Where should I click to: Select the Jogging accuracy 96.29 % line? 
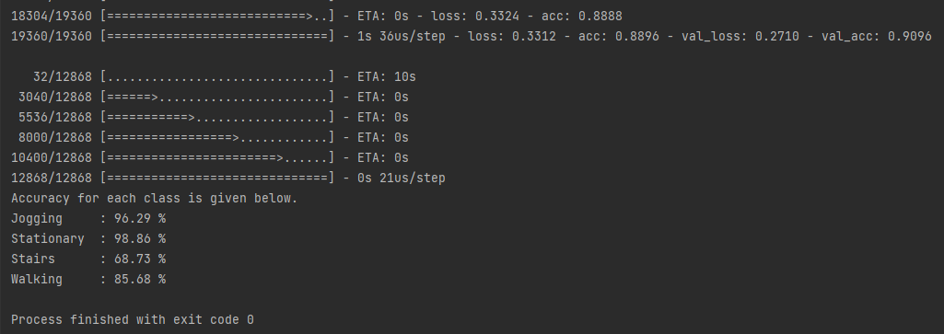click(x=88, y=218)
